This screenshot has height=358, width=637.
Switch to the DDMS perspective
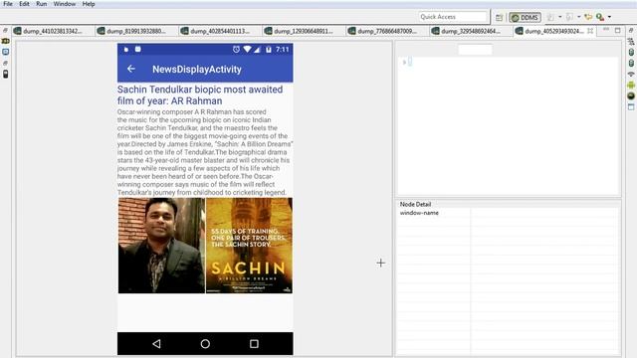pos(525,17)
